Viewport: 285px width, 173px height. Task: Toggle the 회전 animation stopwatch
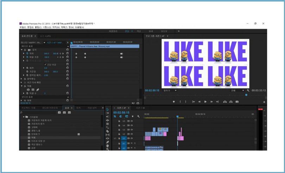[x=27, y=68]
